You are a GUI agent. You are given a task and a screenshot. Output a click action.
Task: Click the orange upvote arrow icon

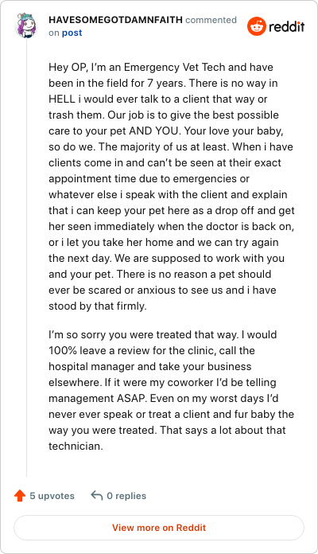point(20,496)
